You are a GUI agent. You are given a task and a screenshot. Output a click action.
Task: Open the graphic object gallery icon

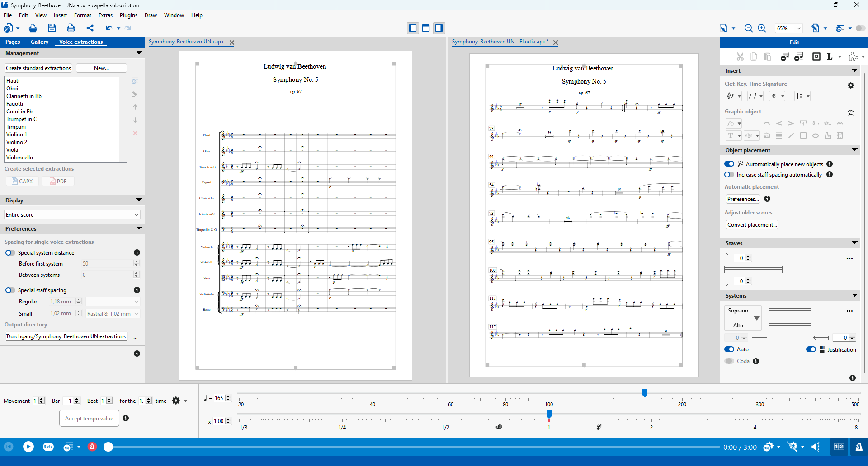click(x=851, y=113)
